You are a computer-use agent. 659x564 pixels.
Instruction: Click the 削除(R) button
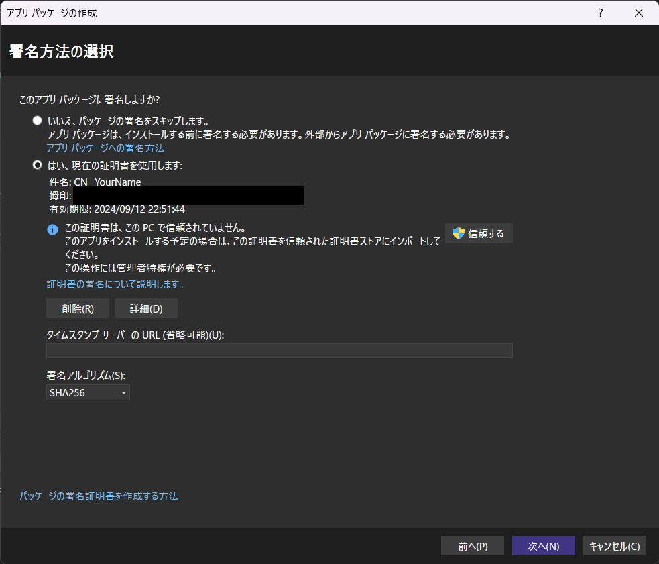[x=77, y=308]
